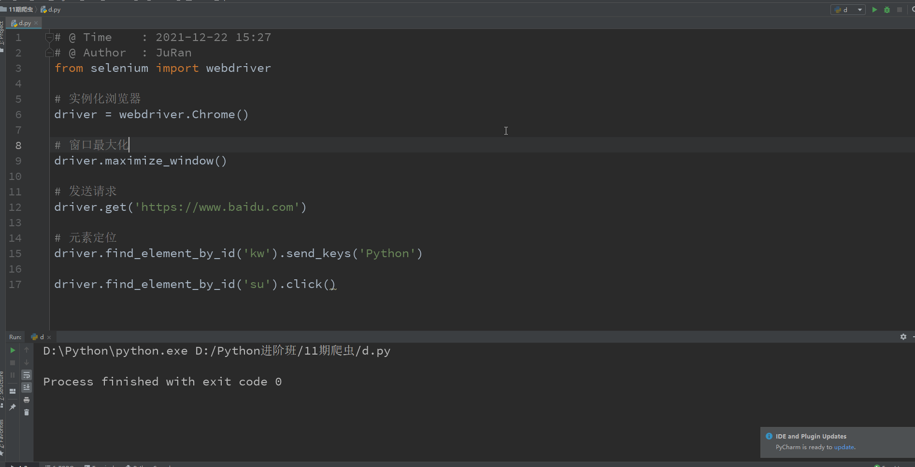
Task: Click on the driver.maximize_window() line
Action: (141, 161)
